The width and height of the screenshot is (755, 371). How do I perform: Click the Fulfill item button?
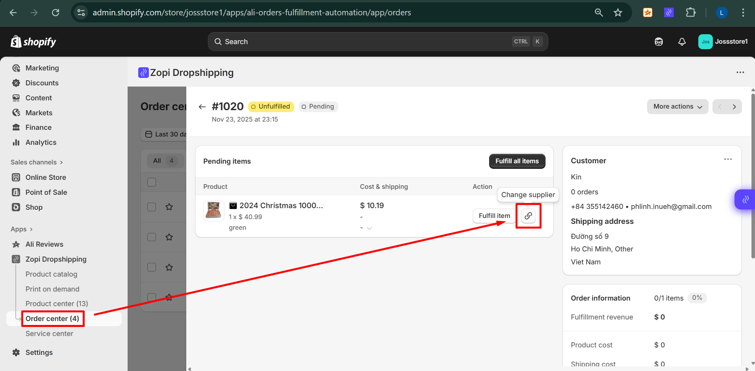click(x=494, y=216)
